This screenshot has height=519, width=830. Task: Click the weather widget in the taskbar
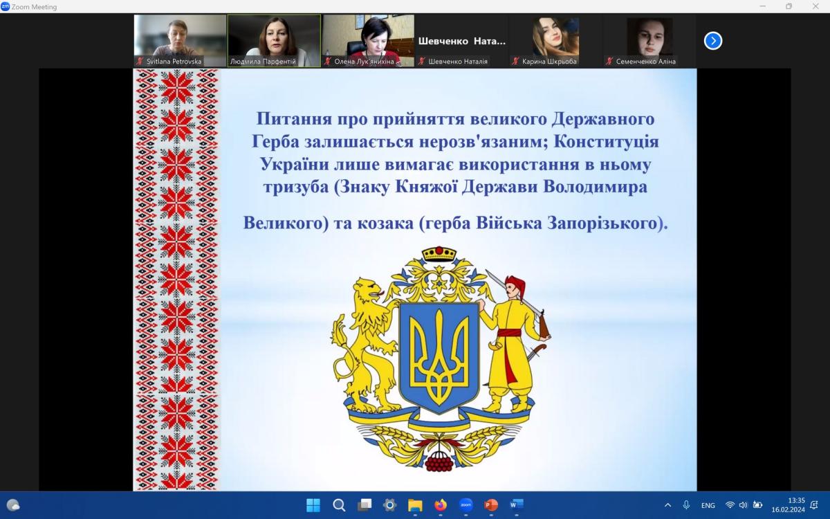pos(13,504)
